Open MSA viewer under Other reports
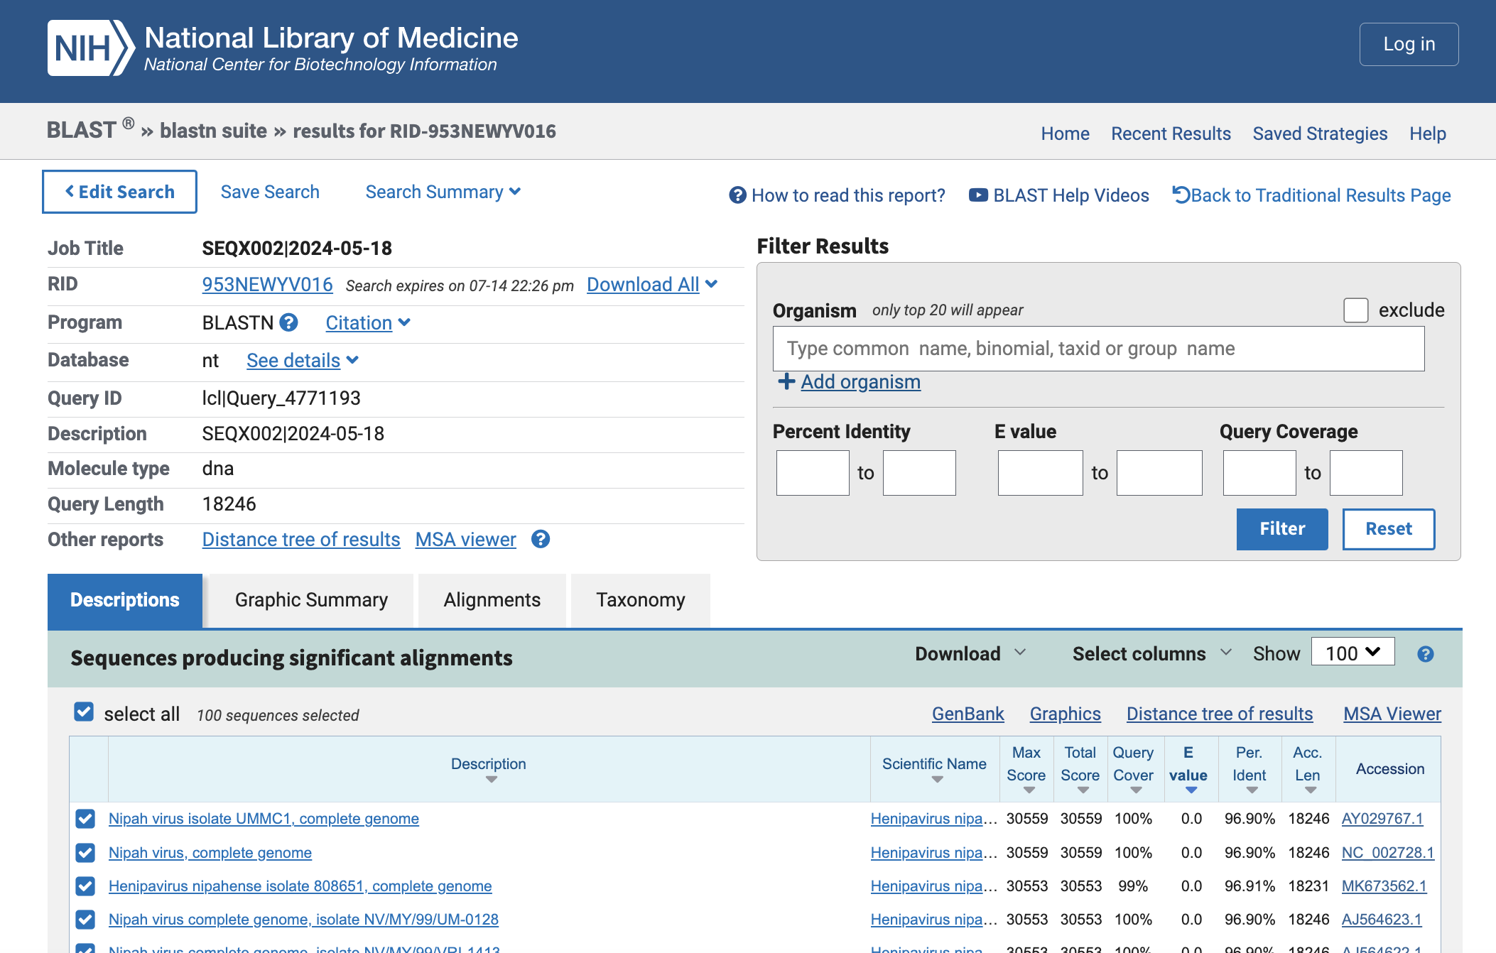This screenshot has width=1496, height=953. pyautogui.click(x=465, y=539)
